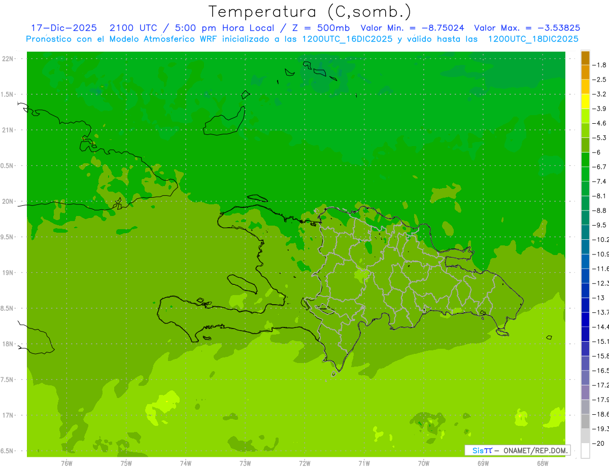Image resolution: width=609 pixels, height=470 pixels.
Task: Select the '75W' longitude label
Action: point(126,463)
